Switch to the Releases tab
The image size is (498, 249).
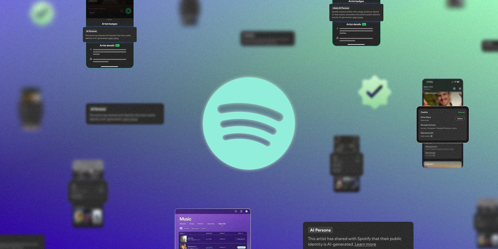(x=183, y=224)
